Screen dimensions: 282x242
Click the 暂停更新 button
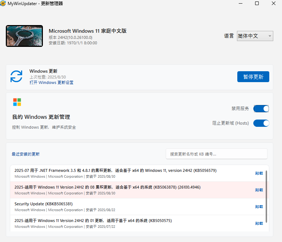click(x=253, y=77)
